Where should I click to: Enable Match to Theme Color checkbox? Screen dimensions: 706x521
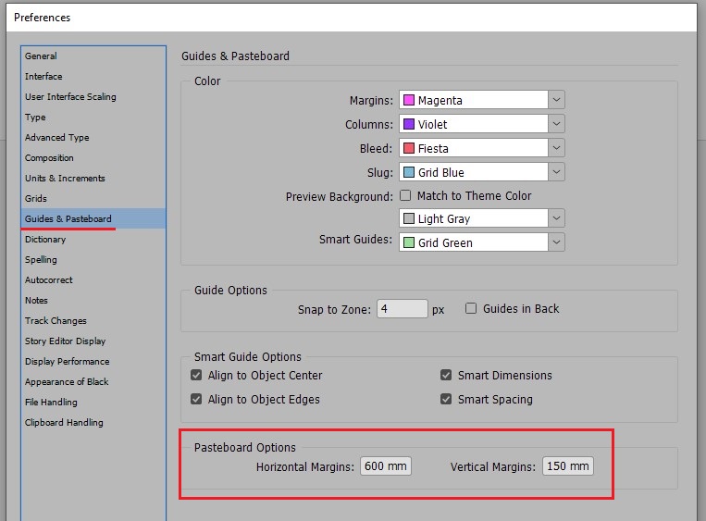404,196
